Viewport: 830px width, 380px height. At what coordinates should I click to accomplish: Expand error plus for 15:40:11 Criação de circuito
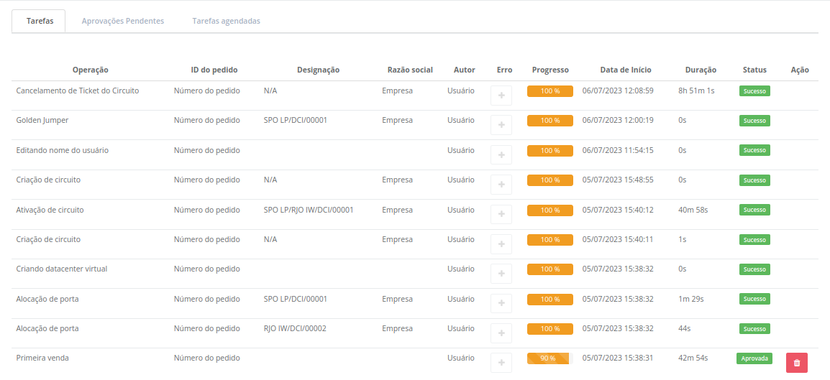point(501,245)
